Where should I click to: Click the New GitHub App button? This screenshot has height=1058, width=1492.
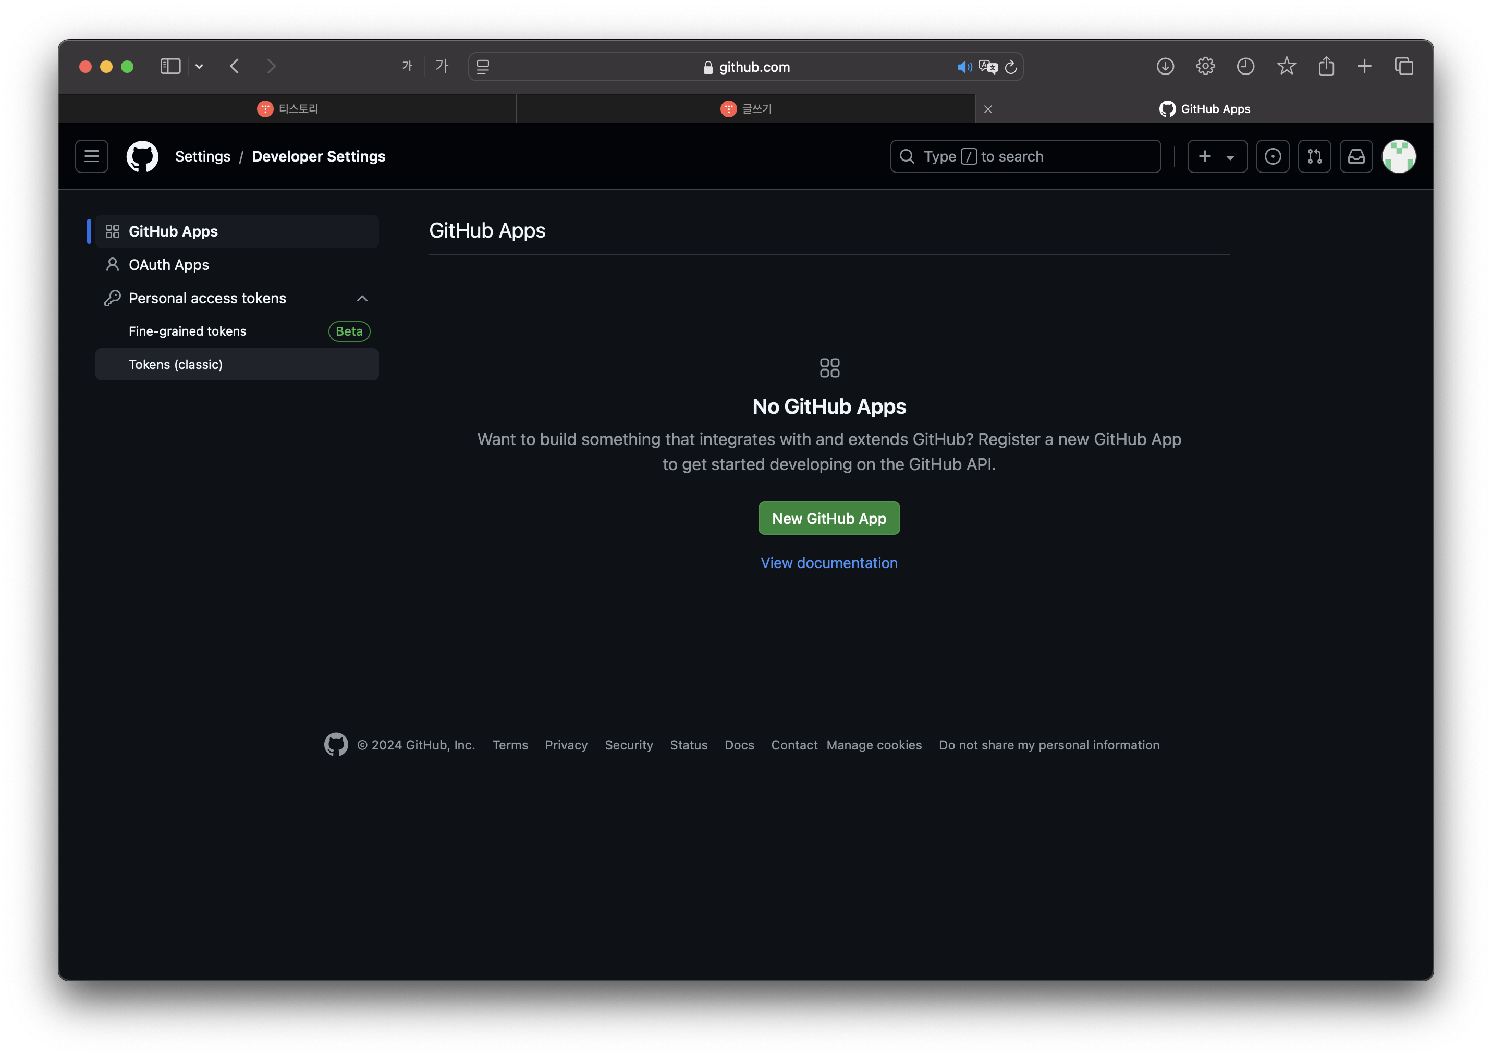click(829, 518)
